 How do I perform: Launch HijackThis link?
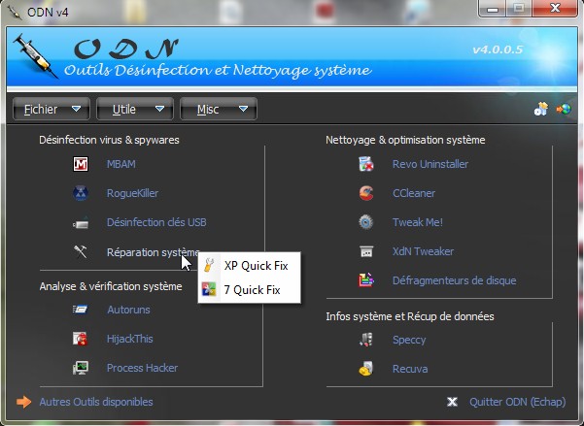click(x=129, y=339)
